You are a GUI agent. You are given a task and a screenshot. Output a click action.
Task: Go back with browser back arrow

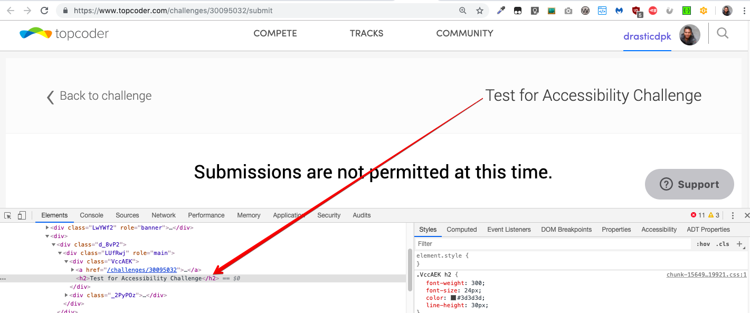[x=11, y=11]
